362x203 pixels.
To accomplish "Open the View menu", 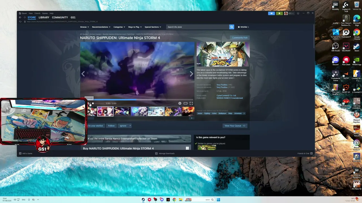I will [x=31, y=13].
